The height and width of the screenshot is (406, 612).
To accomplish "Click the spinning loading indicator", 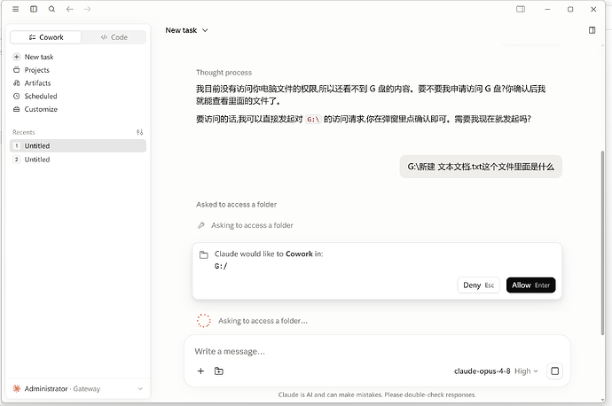I will pos(203,321).
